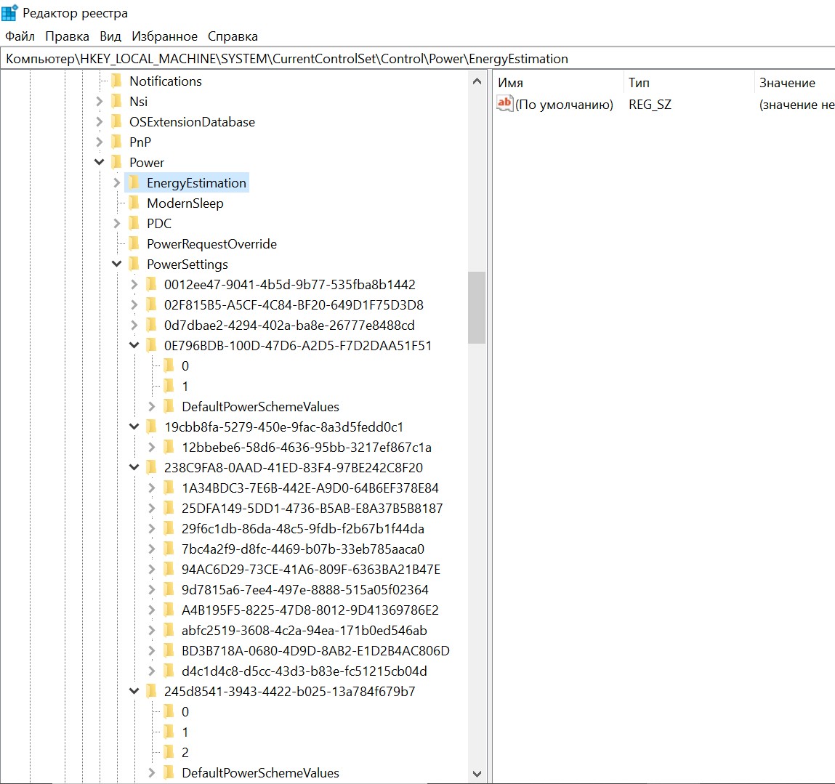Select the 94AC6D29-73CE-41A6-809F-6363BA21B47E key
This screenshot has width=835, height=784.
[310, 569]
